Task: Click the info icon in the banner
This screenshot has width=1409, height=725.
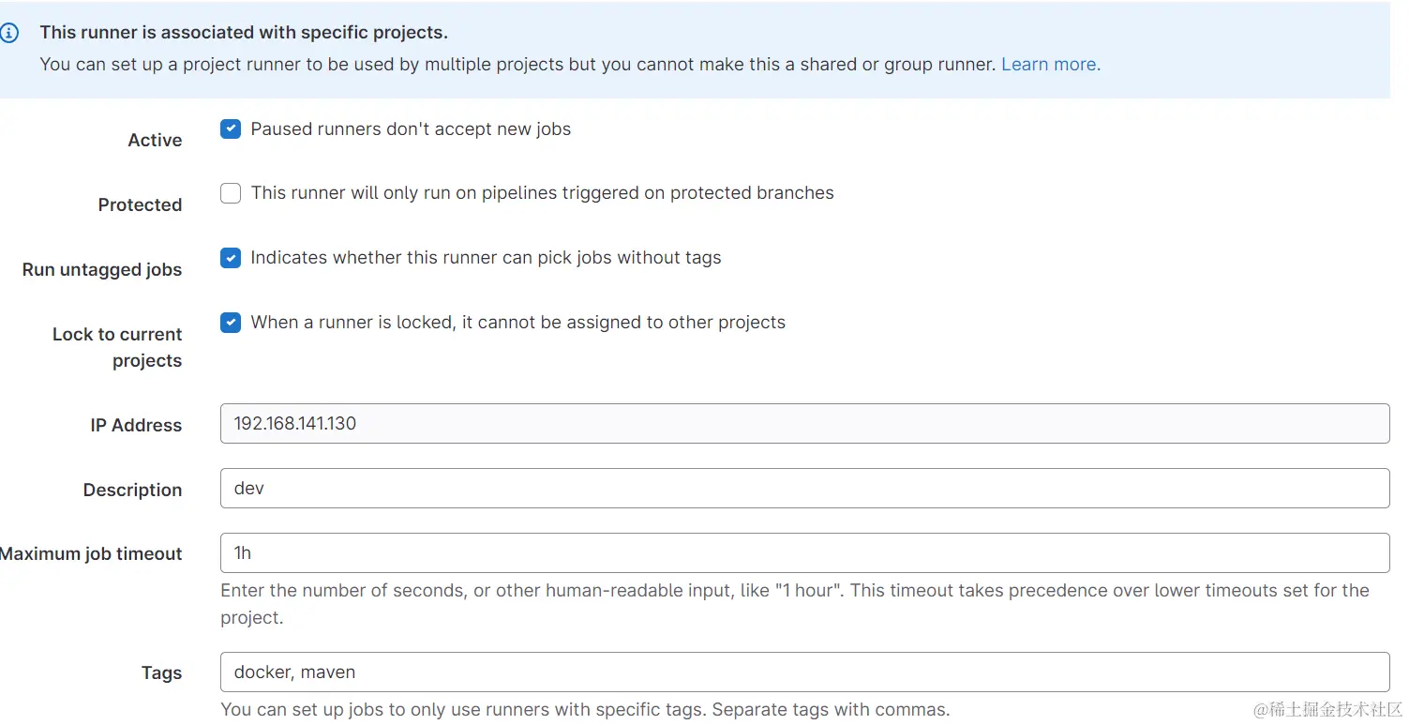Action: click(9, 33)
